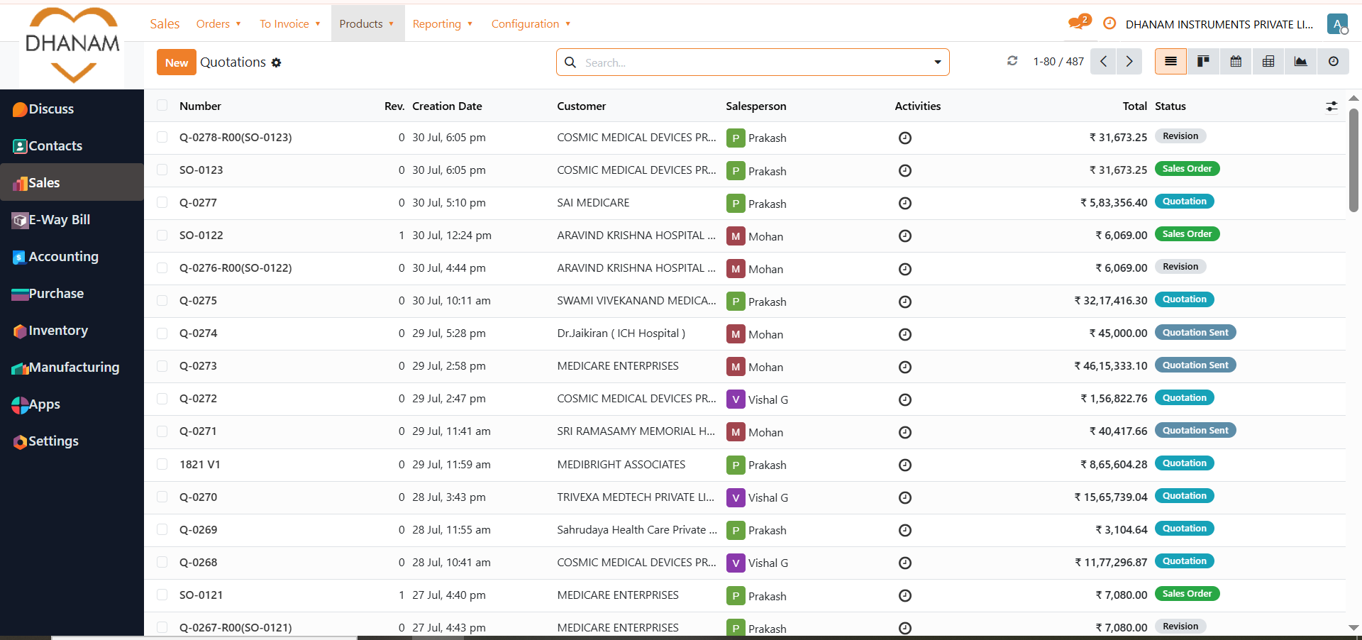Tick checkbox for Q-0277 row
1362x640 pixels.
[162, 202]
